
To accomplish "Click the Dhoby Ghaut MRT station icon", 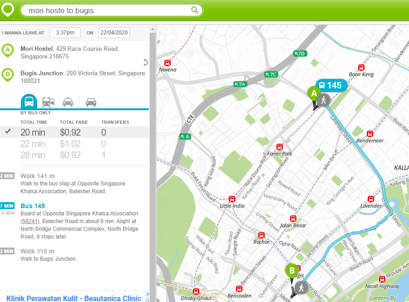I will pos(196,291).
